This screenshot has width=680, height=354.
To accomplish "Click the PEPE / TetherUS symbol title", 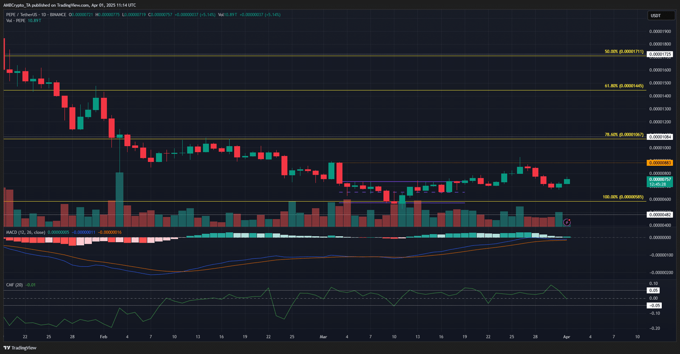I will 21,14.
